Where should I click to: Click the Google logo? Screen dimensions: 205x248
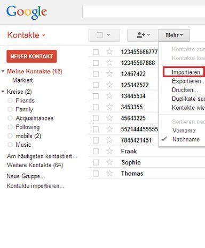[x=27, y=12]
